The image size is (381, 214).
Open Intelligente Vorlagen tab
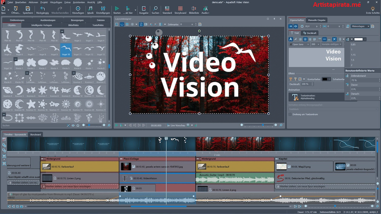(41, 25)
